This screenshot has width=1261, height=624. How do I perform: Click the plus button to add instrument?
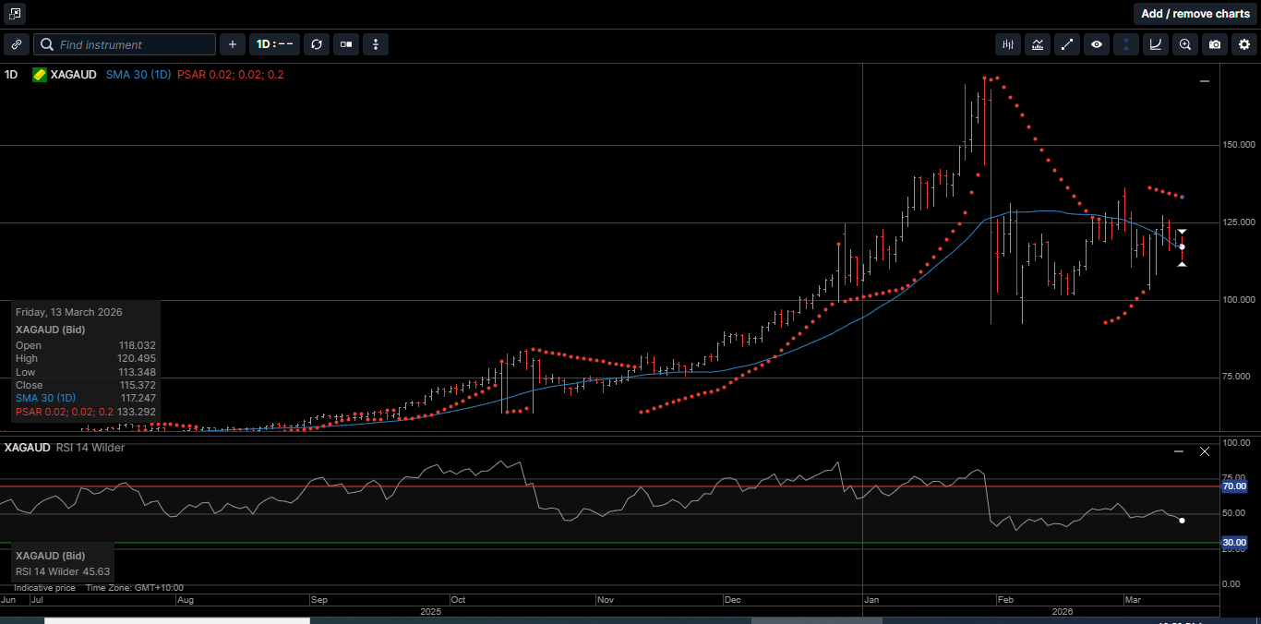[x=232, y=44]
